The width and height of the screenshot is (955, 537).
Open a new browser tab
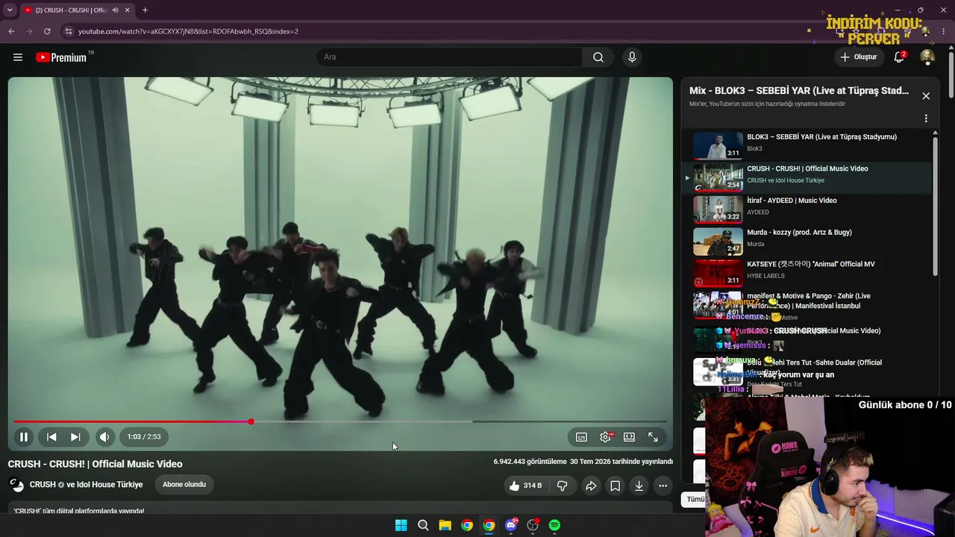click(145, 10)
